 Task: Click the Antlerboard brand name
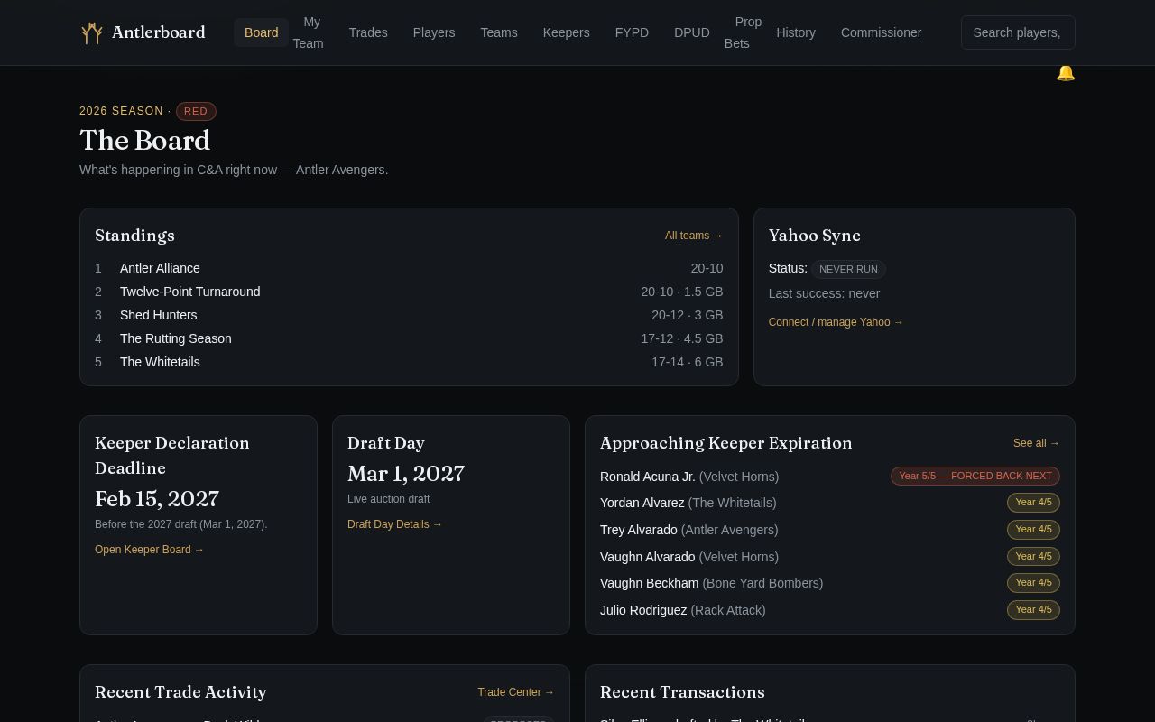point(159,32)
